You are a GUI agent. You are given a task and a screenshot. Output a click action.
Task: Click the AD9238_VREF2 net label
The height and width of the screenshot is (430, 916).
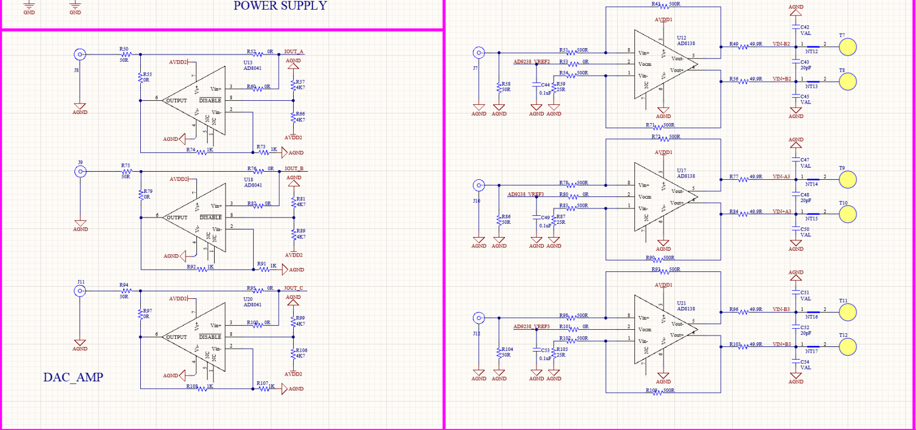coord(531,61)
